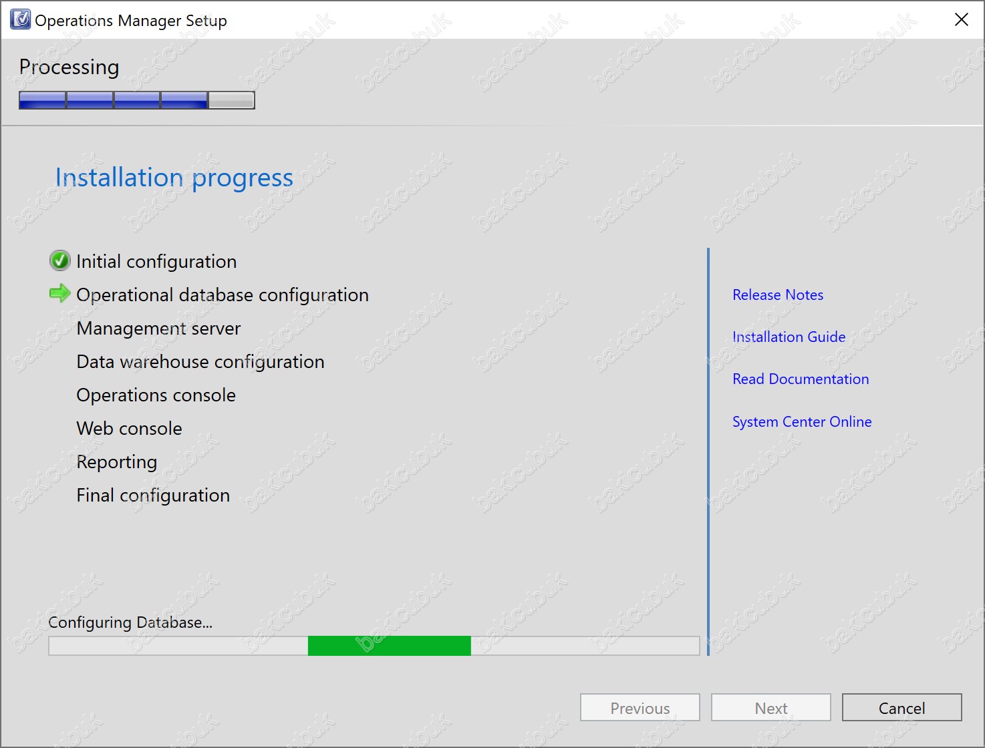The height and width of the screenshot is (748, 985).
Task: Open the Installation Guide link
Action: [x=789, y=337]
